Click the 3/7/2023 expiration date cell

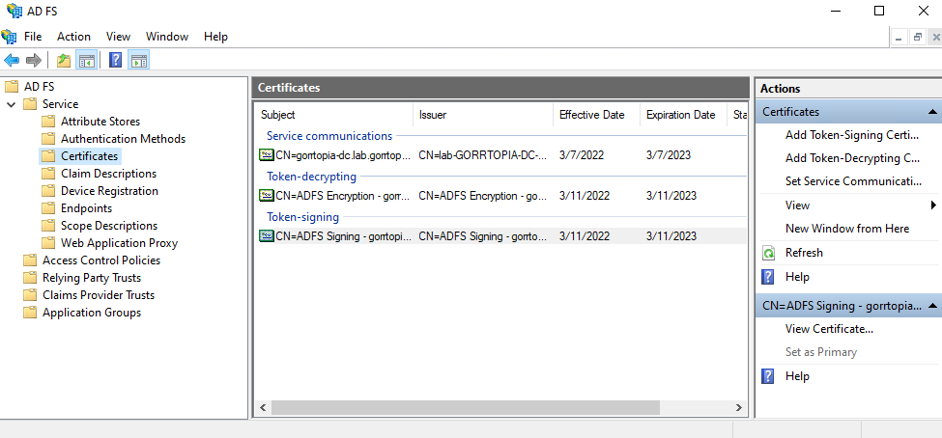tap(669, 155)
